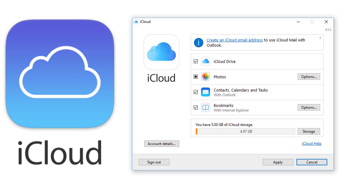Click the 'With Outlook' subtitle text
349x196 pixels.
pos(225,95)
